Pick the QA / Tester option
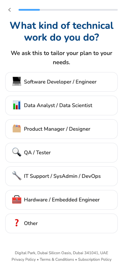Viewport: 123px width, 266px height. click(x=62, y=153)
